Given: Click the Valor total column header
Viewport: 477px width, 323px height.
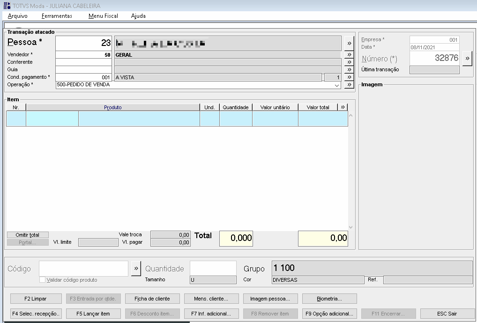Looking at the screenshot, I should pyautogui.click(x=318, y=107).
